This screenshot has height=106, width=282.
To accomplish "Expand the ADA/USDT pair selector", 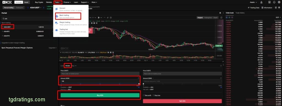I will pyautogui.click(x=36, y=7).
